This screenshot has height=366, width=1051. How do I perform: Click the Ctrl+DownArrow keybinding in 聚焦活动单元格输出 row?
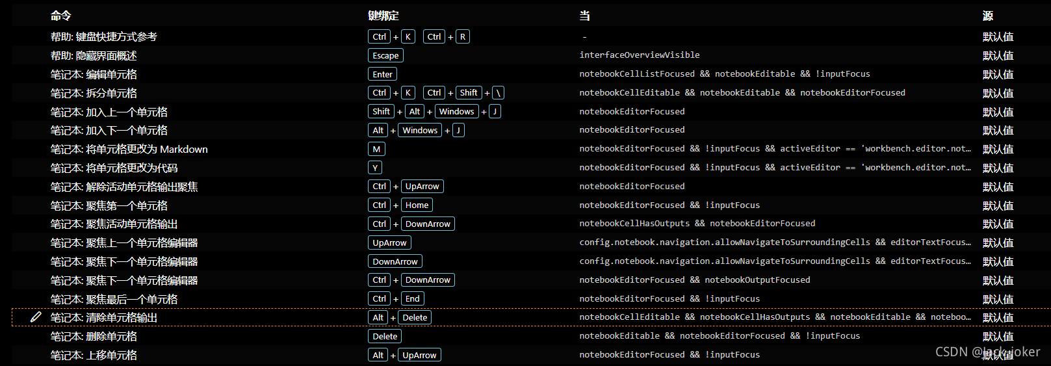[x=411, y=224]
